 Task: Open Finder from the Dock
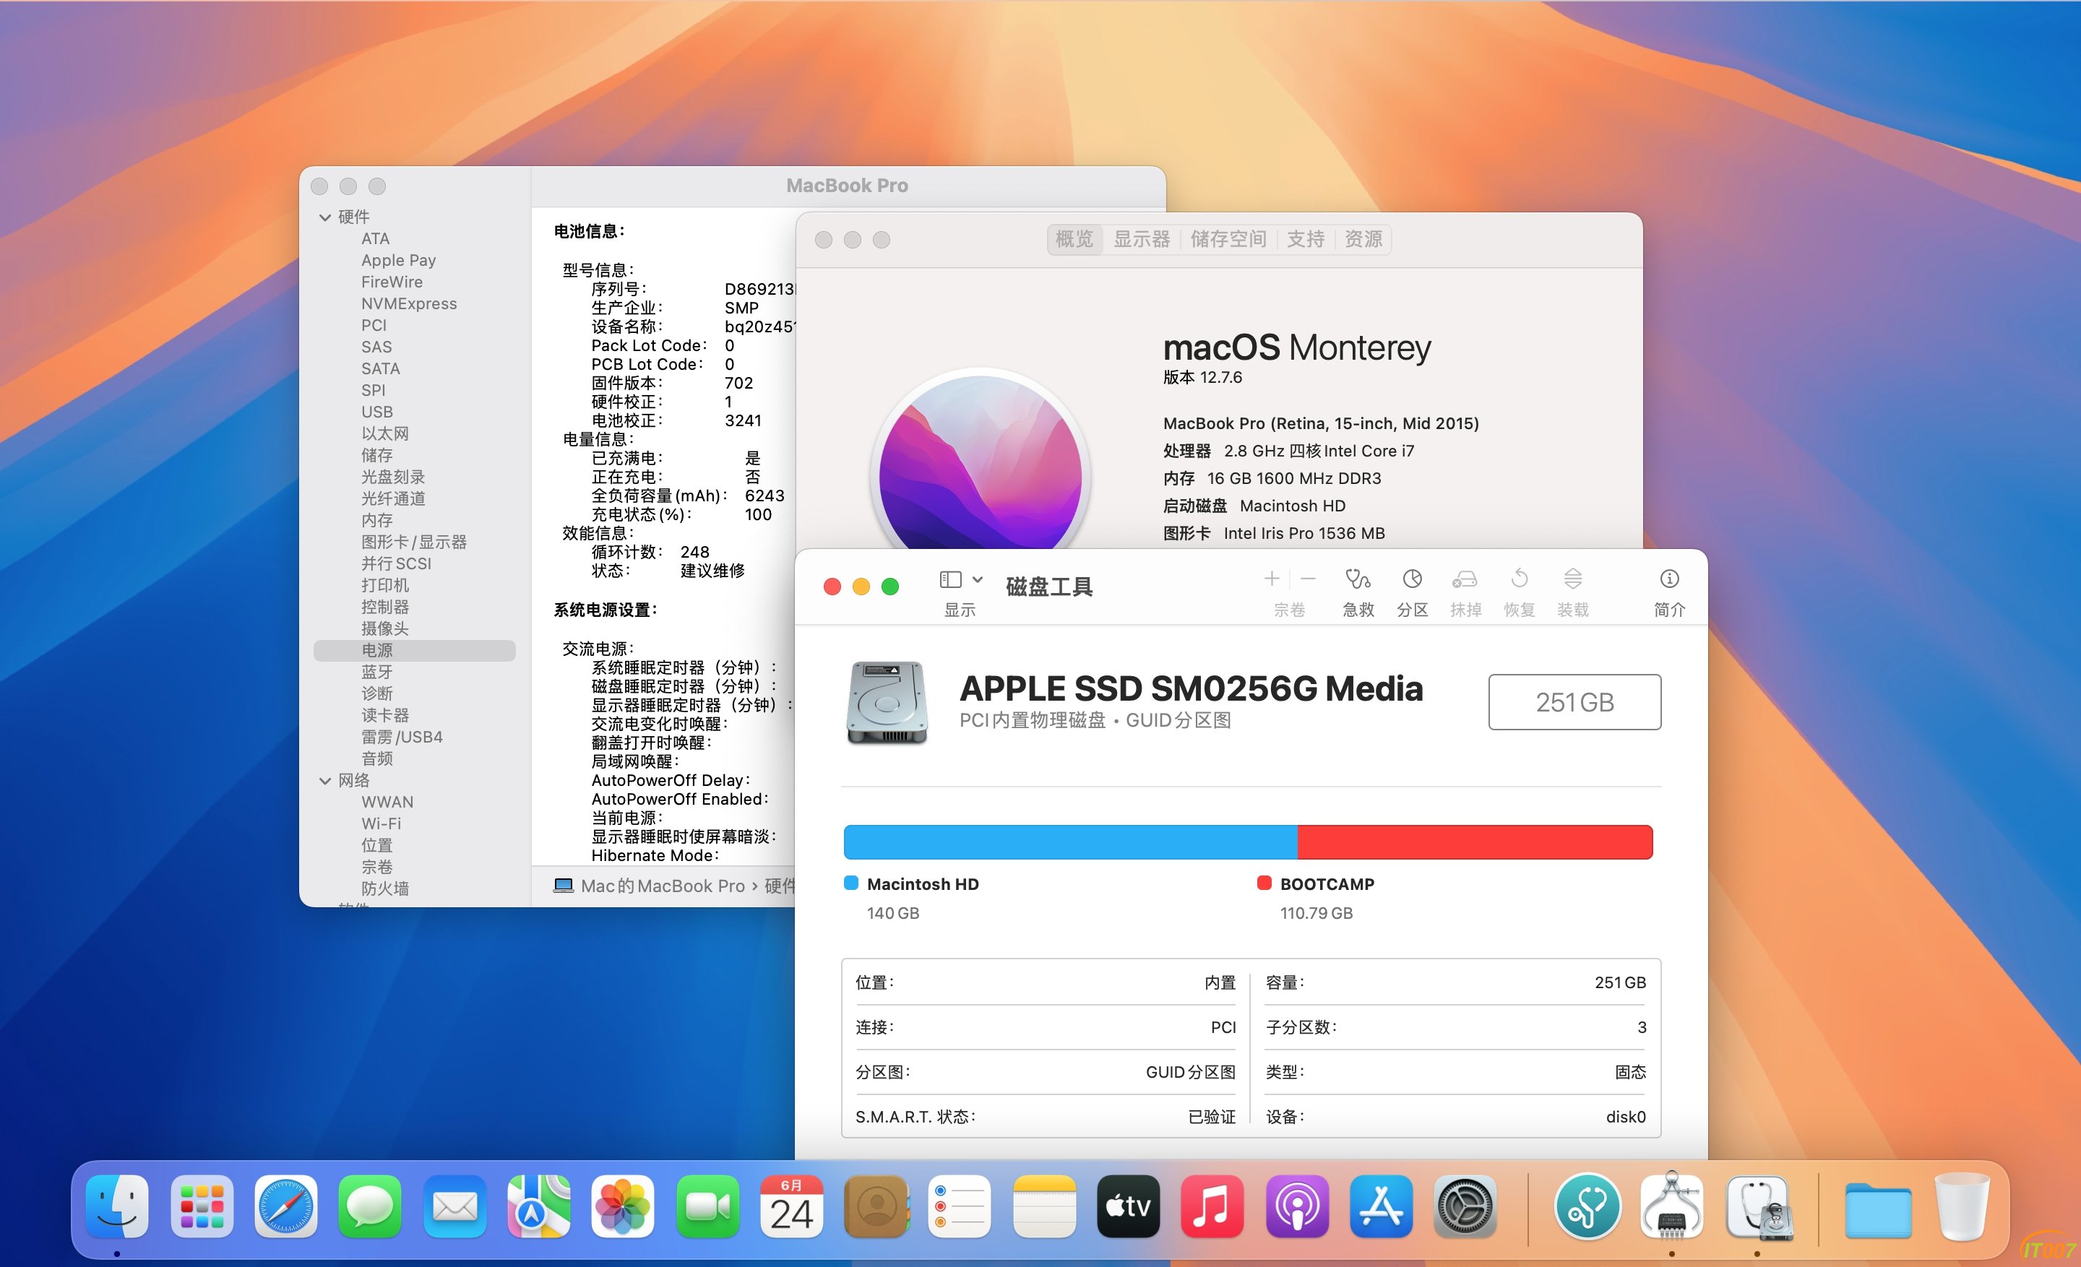click(x=116, y=1206)
